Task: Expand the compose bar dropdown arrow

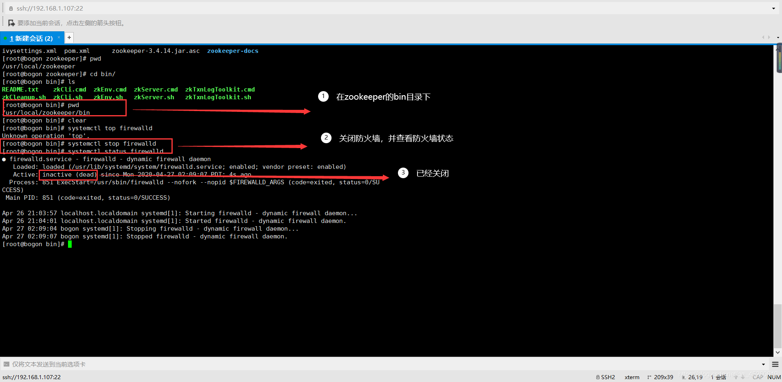Action: [x=763, y=364]
